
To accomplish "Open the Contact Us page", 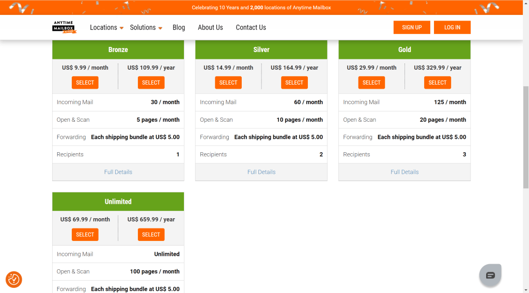I will (x=251, y=28).
